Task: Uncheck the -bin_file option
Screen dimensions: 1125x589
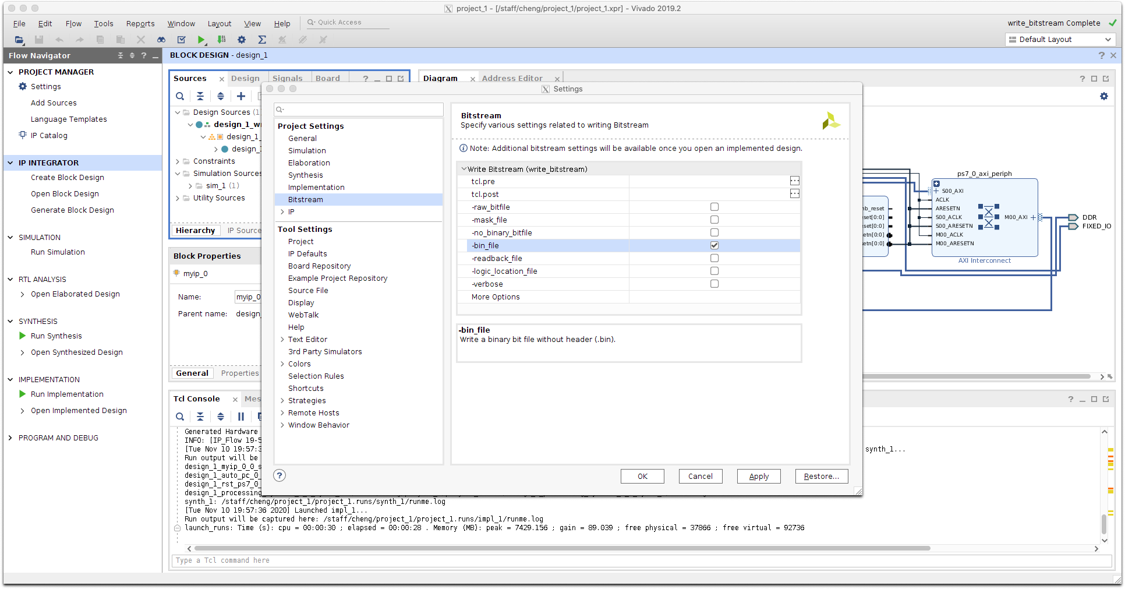Action: 714,245
